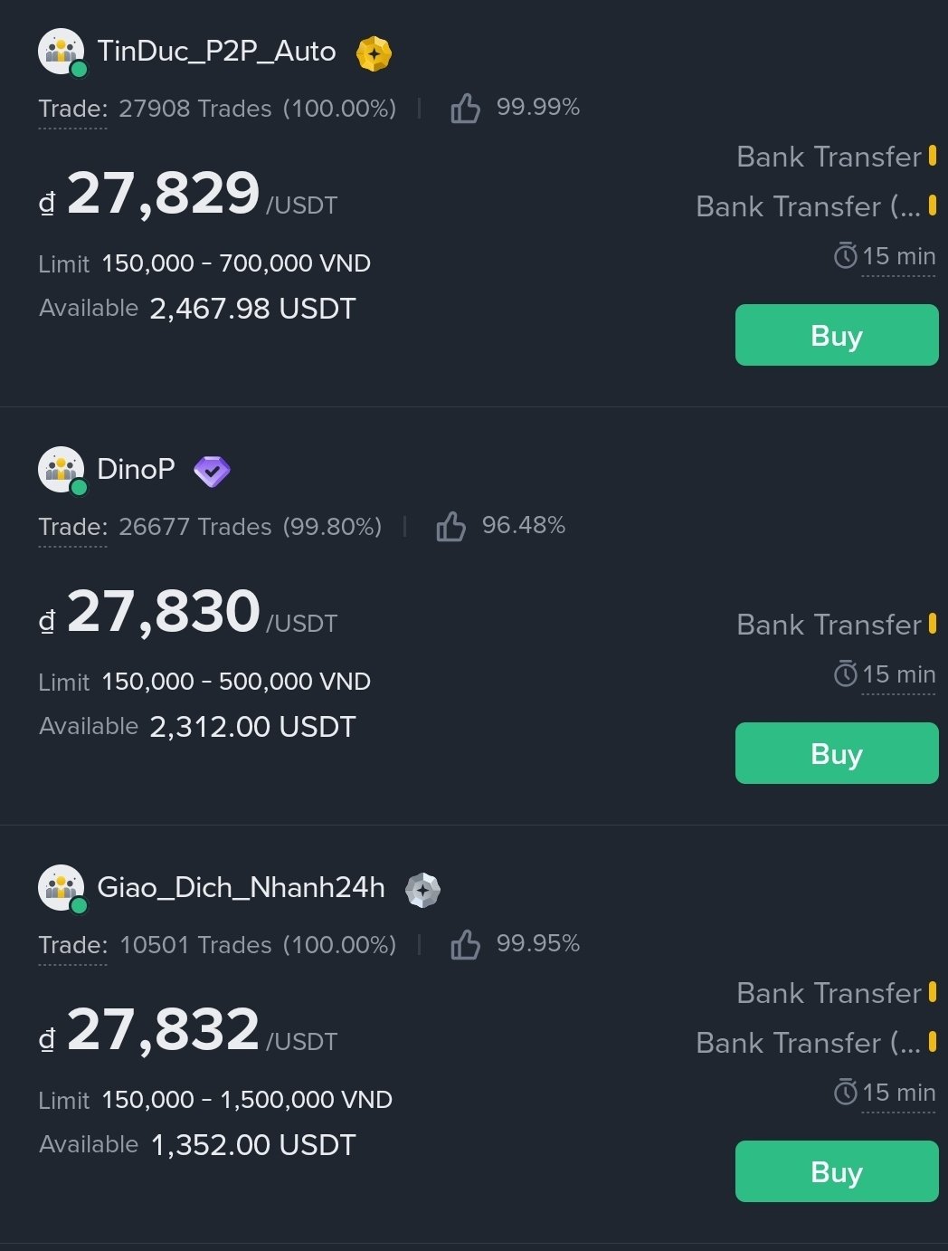
Task: Click truncated Bank Transfer (... in first listing
Action: 808,207
